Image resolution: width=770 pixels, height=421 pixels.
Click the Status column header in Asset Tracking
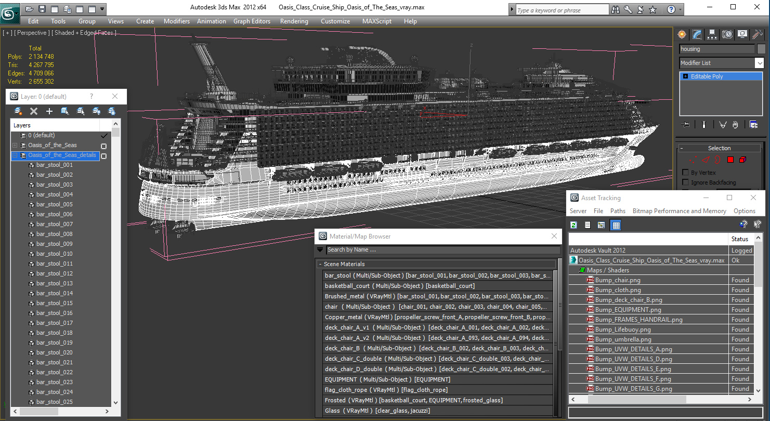tap(740, 239)
